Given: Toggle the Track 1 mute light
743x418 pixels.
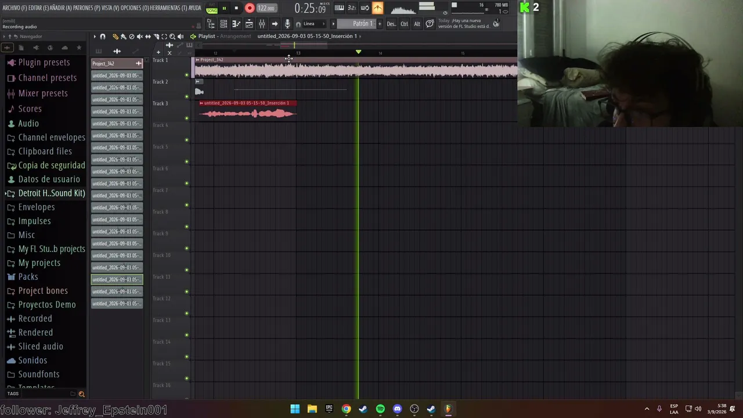Looking at the screenshot, I should (186, 75).
